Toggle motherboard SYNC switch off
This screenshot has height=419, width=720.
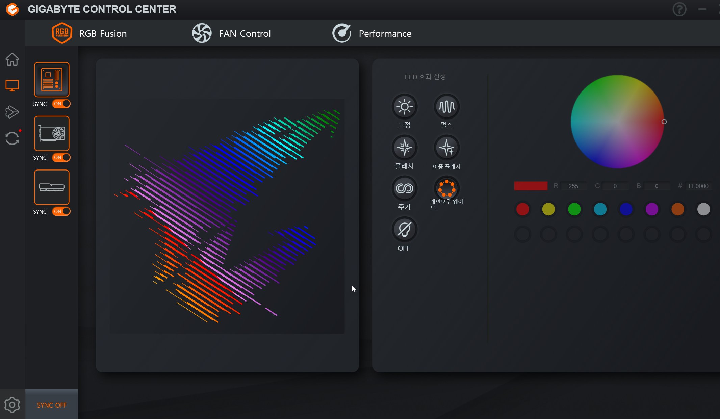[61, 104]
